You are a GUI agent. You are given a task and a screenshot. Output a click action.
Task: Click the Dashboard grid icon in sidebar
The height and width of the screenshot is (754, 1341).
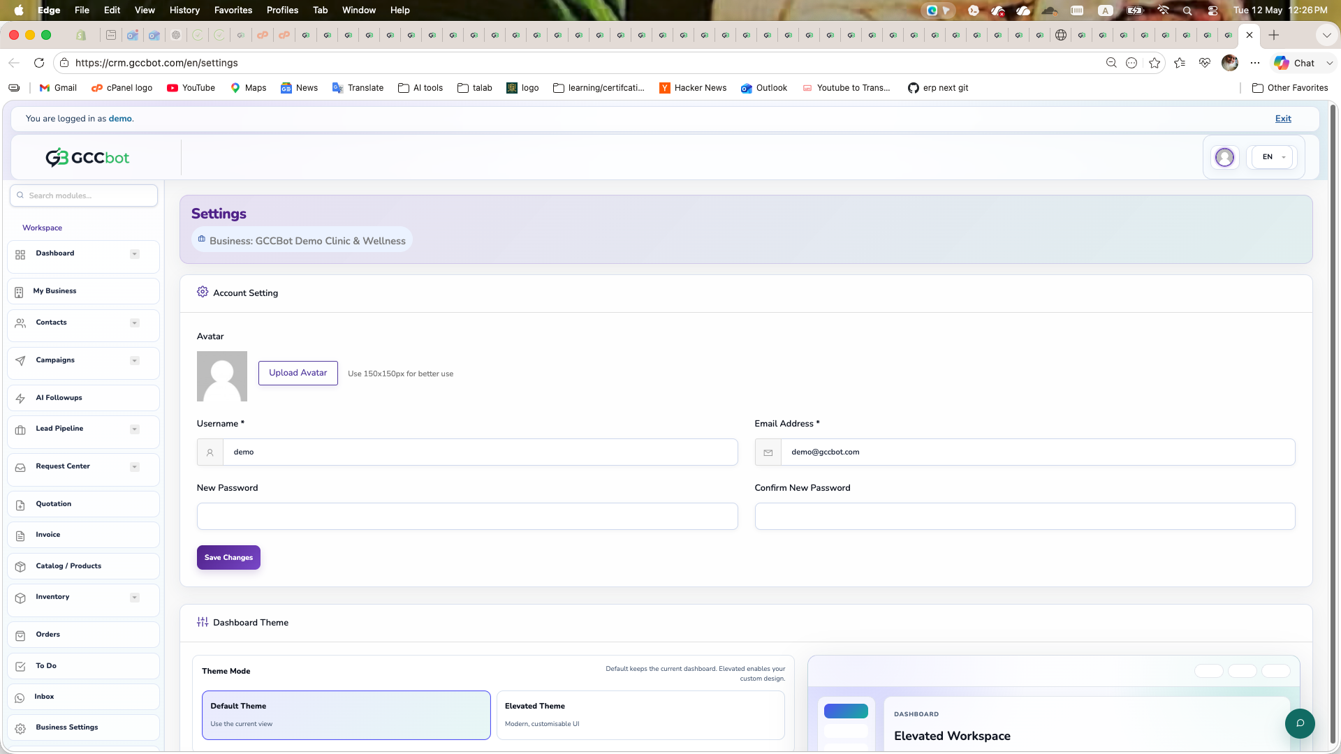click(x=20, y=255)
